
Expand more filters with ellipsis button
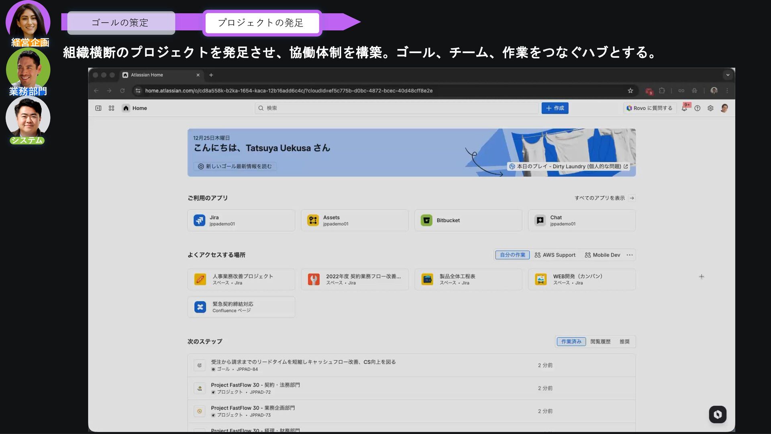[630, 255]
